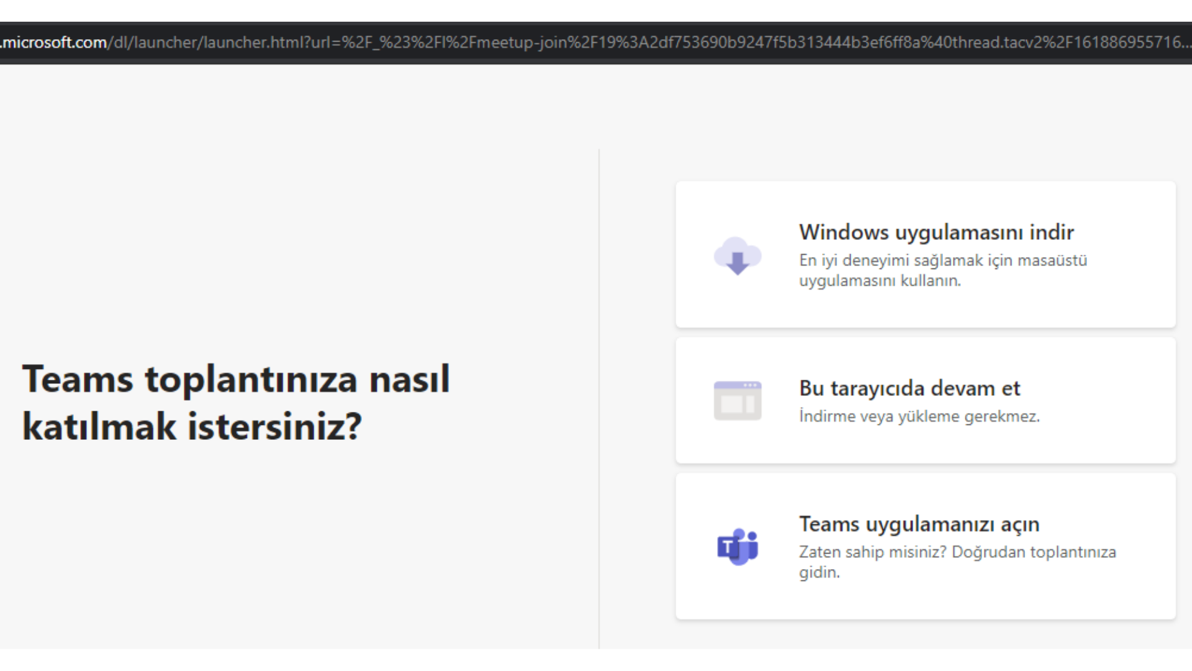Click 'İndirme veya yükleme gerekmez.' text

pos(919,416)
